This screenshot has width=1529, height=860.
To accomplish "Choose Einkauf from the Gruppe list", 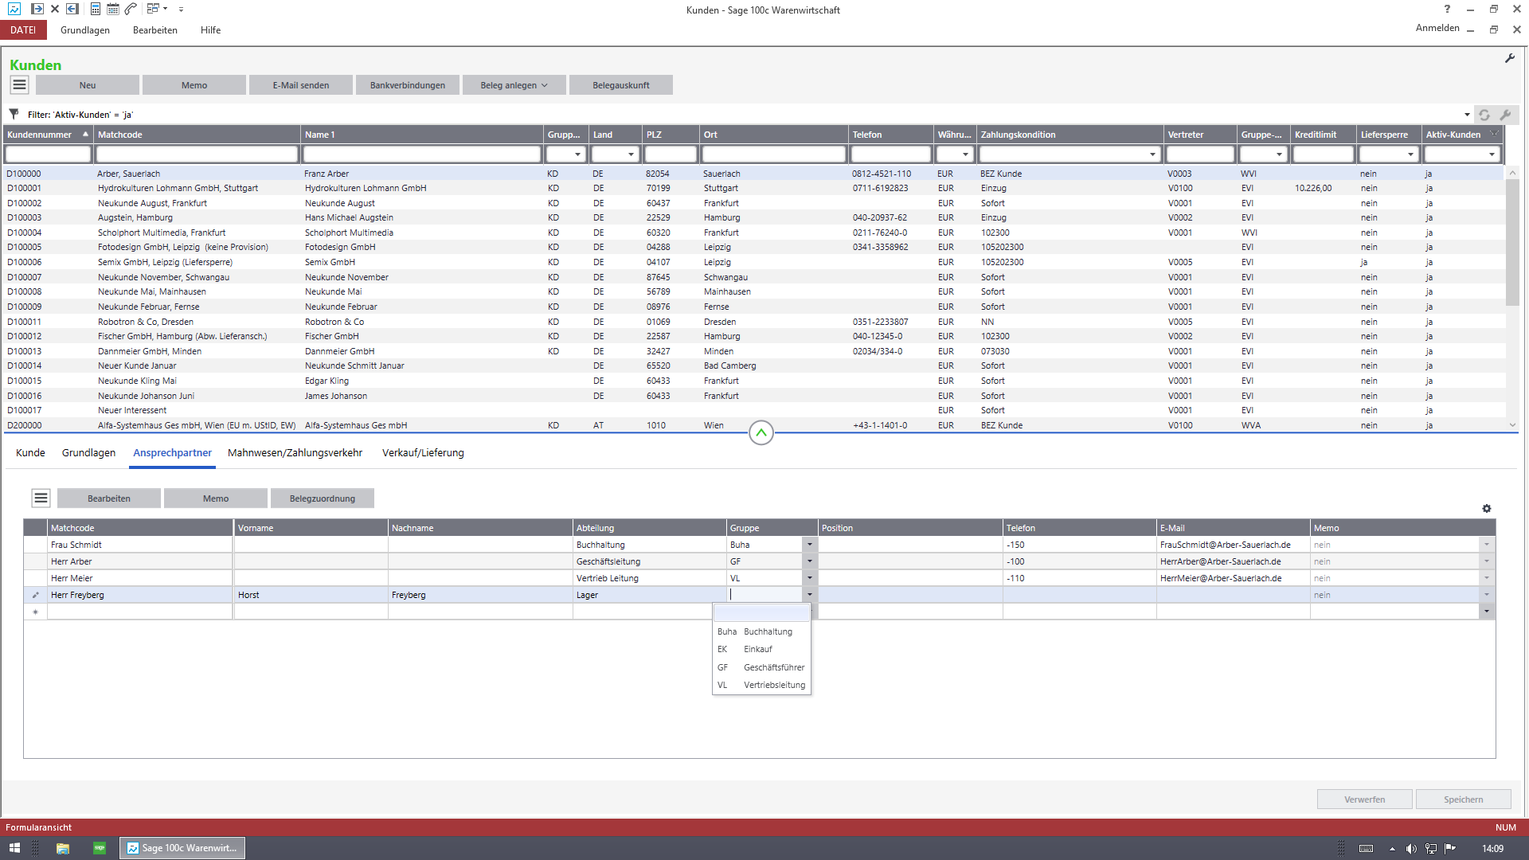I will click(757, 650).
